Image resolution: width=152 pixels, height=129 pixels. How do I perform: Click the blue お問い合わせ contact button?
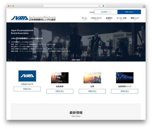click(x=129, y=12)
